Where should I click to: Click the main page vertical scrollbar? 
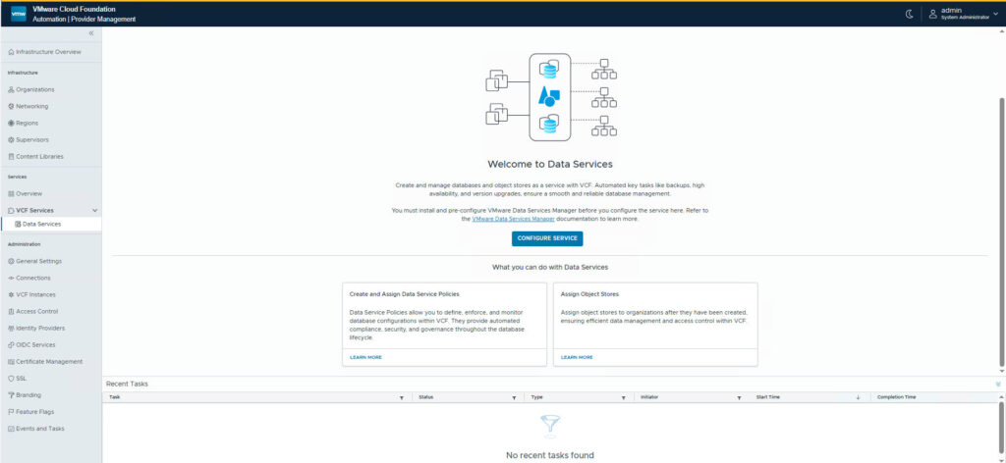click(1001, 226)
